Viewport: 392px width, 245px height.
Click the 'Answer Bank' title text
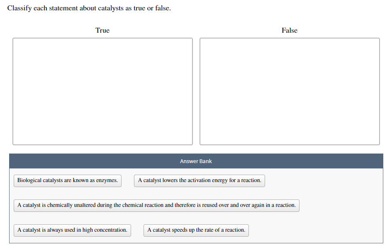(196, 161)
